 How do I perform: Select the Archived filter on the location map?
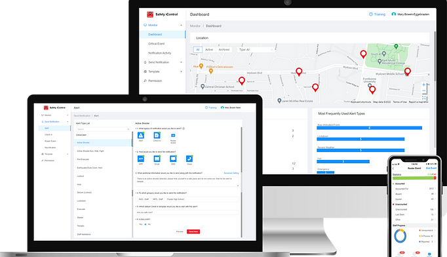click(x=223, y=50)
